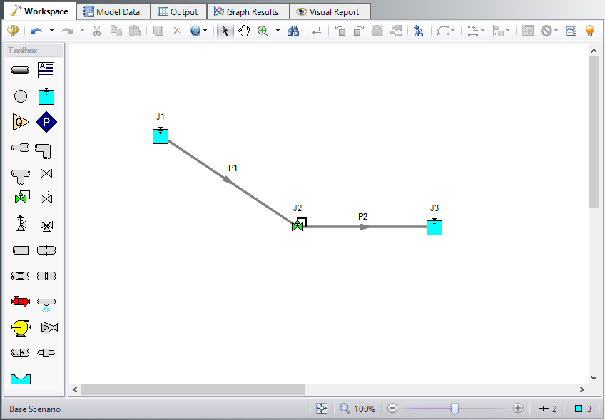Activate the pan hand tool
The height and width of the screenshot is (420, 605).
244,31
